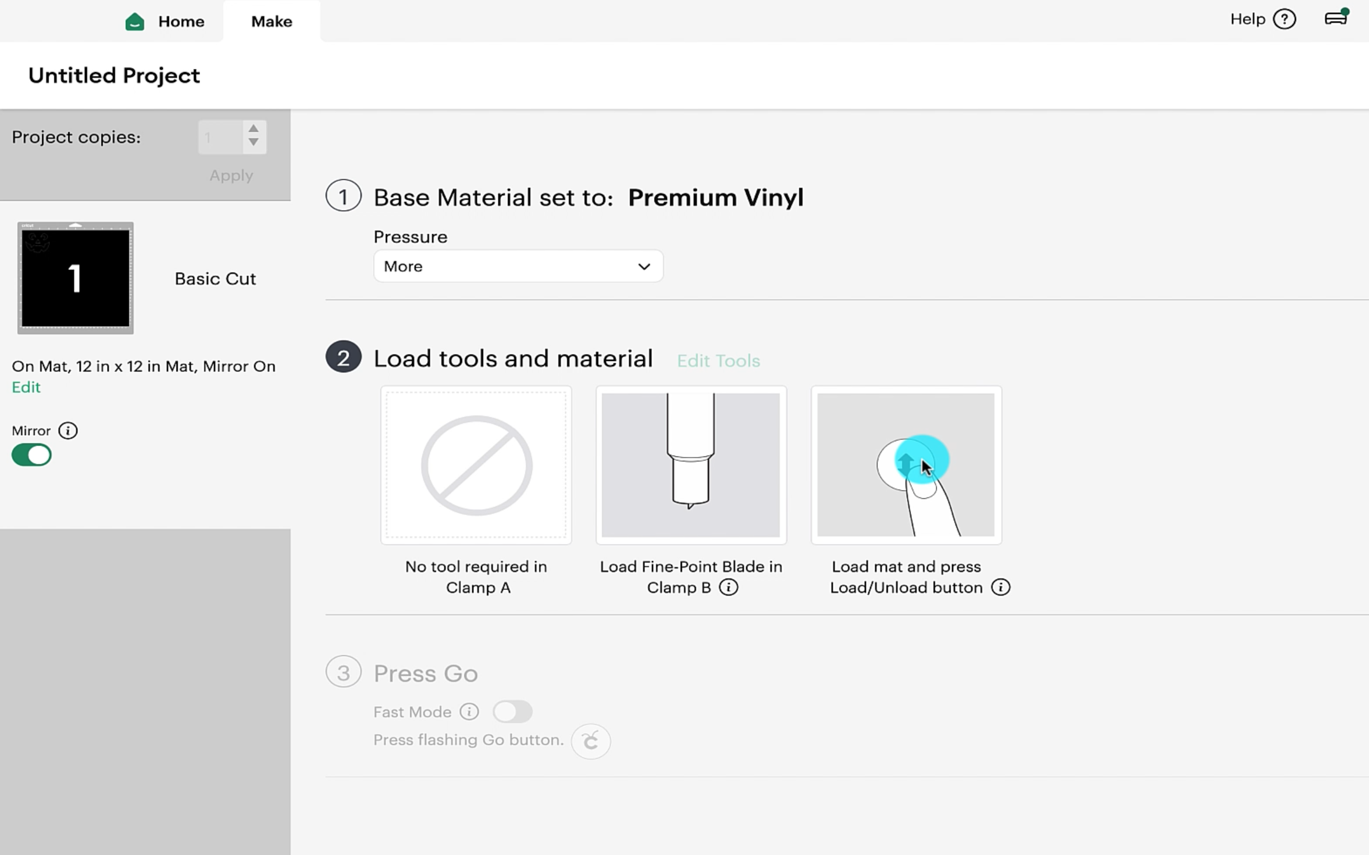1369x855 pixels.
Task: Open the Pressure dropdown set to More
Action: pos(518,266)
